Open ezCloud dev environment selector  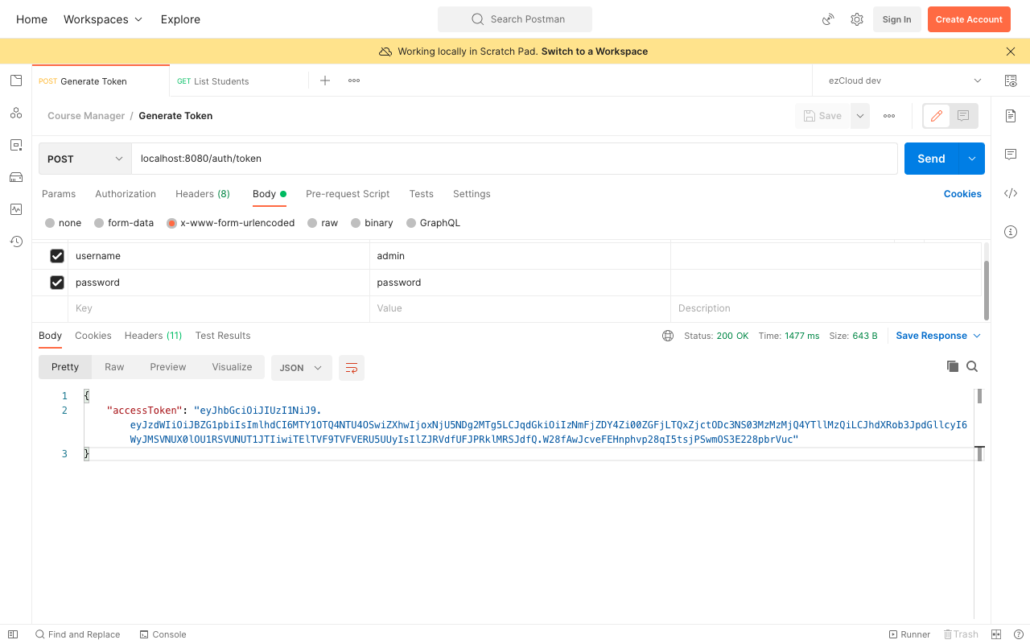click(904, 80)
